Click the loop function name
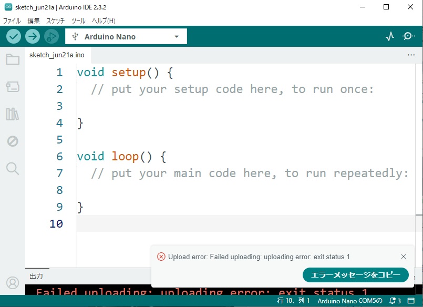Image resolution: width=423 pixels, height=307 pixels. pos(125,157)
